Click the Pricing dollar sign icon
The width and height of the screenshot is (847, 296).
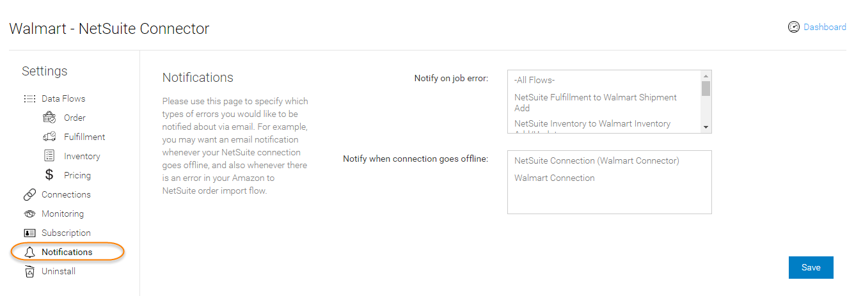[49, 175]
